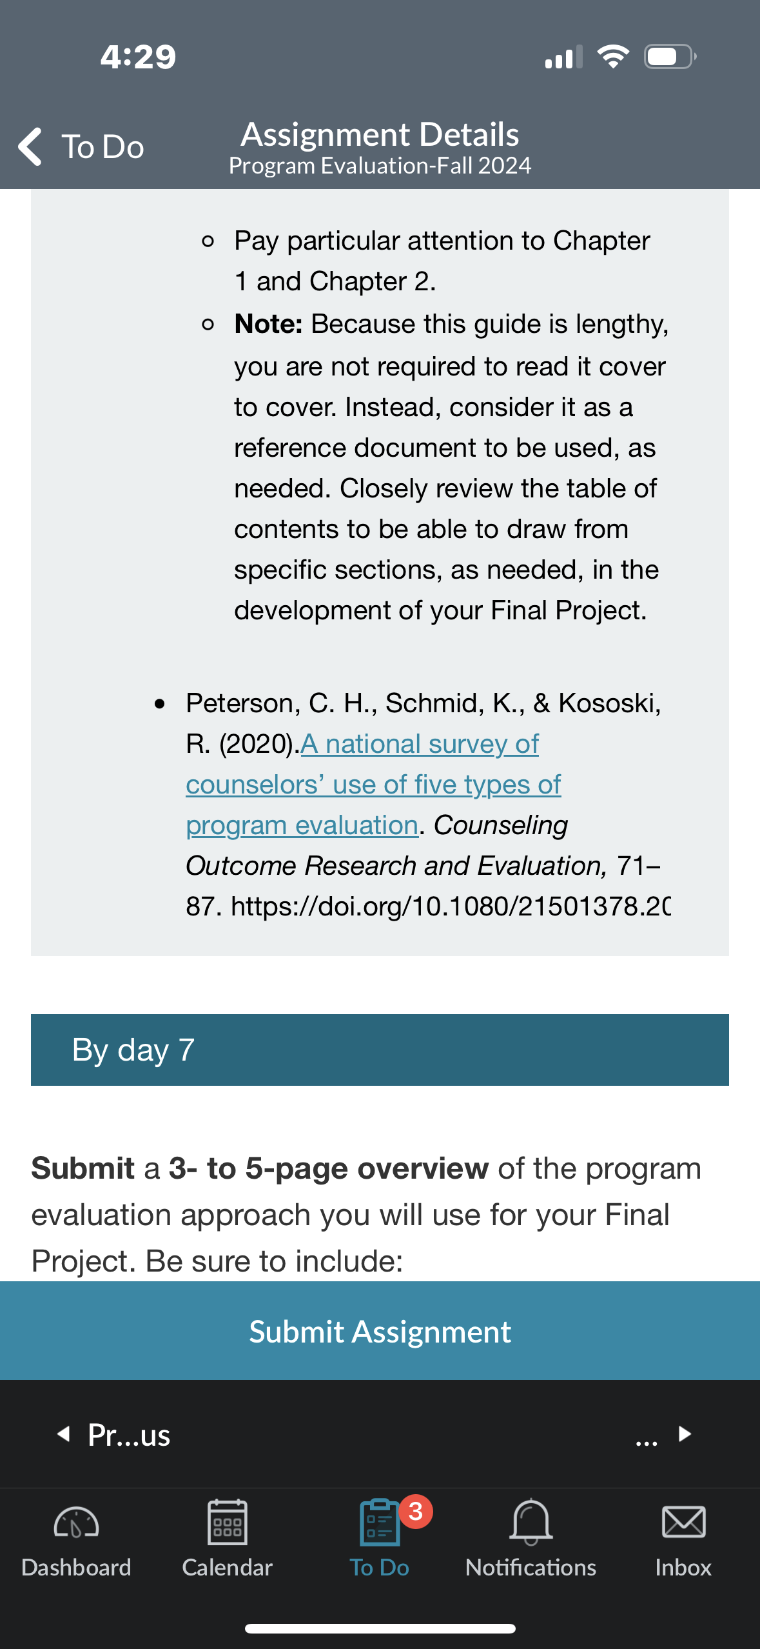The image size is (760, 1649).
Task: Tap the home indicator bar
Action: pyautogui.click(x=380, y=1628)
